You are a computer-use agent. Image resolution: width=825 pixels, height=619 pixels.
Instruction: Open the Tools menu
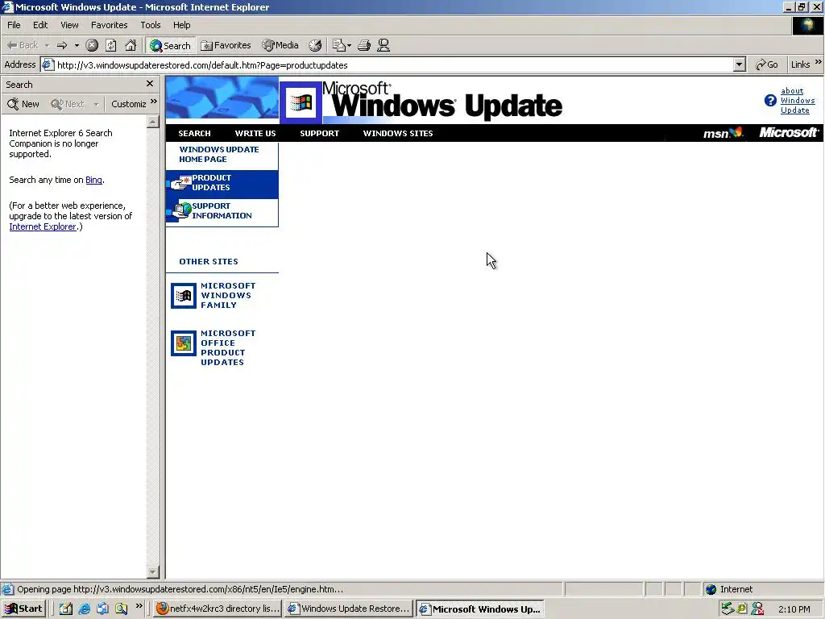tap(151, 25)
